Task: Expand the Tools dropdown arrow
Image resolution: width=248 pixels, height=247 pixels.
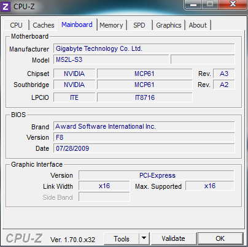Action: coord(144,238)
